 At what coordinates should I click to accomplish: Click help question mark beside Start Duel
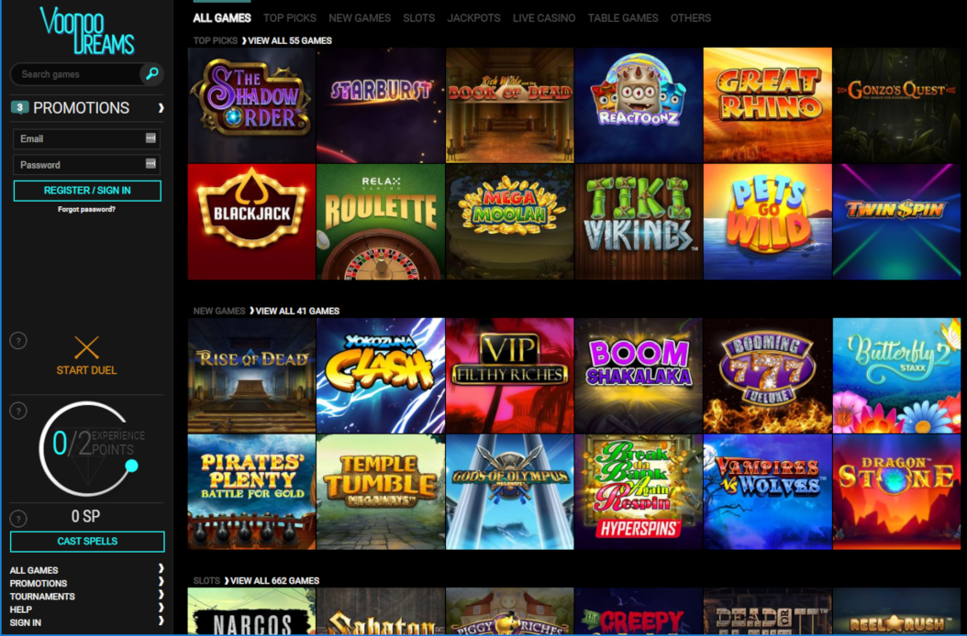[x=18, y=340]
